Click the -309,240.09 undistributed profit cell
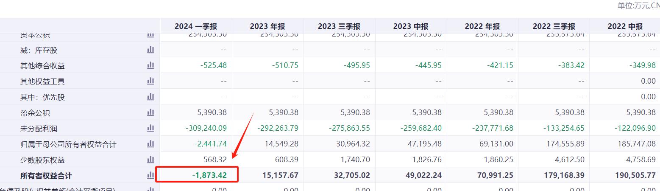 (x=207, y=129)
